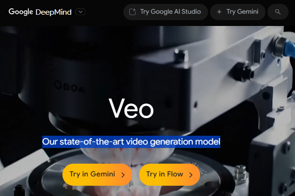295x196 pixels.
Task: Click the word 'Studio' in the header pill
Action: 191,12
